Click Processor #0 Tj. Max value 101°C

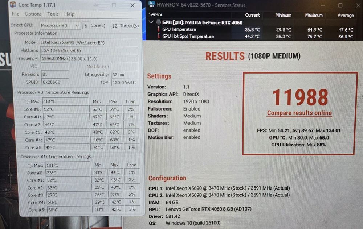tap(65, 101)
